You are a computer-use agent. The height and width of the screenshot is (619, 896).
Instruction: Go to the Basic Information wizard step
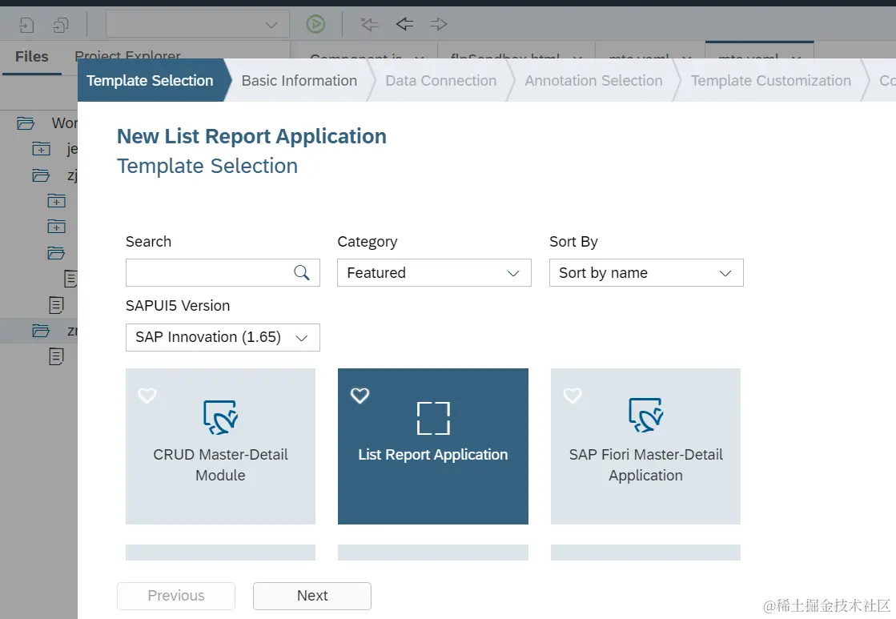pyautogui.click(x=299, y=81)
